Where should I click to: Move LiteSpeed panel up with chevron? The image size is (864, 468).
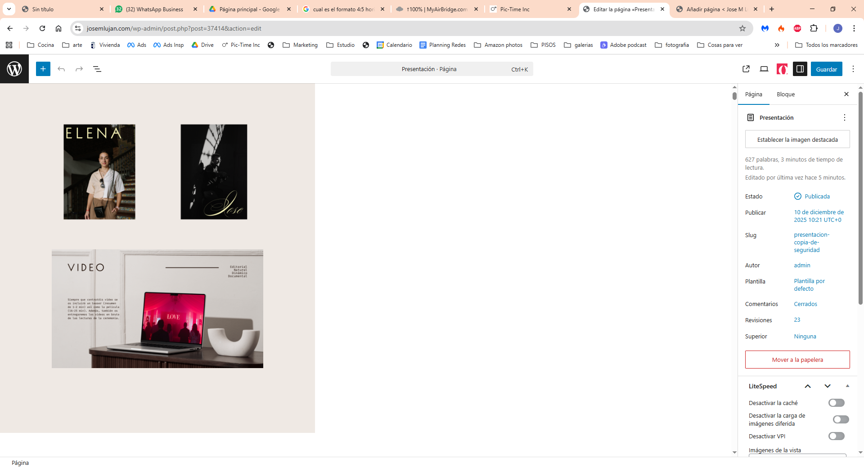click(808, 386)
